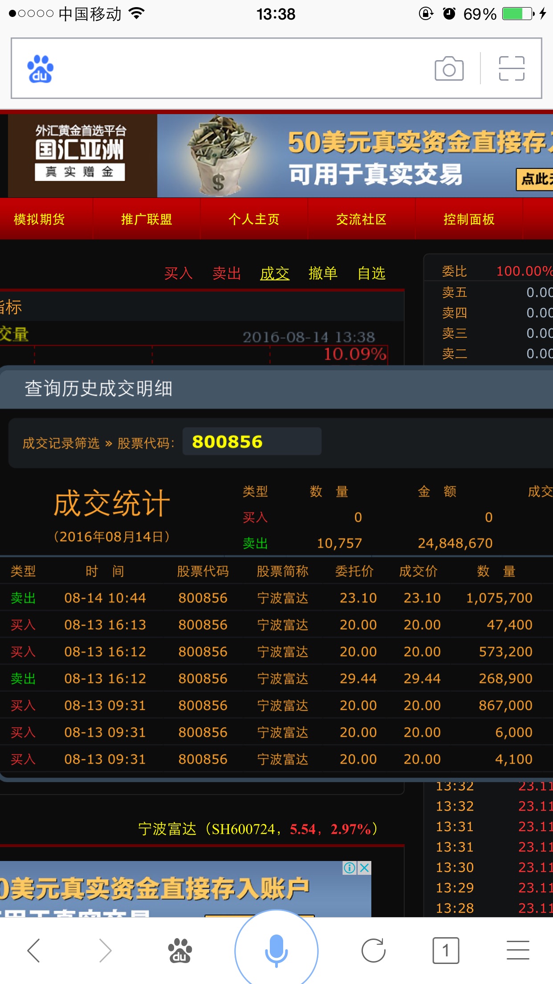Reload the page with refresh icon
The height and width of the screenshot is (984, 553).
(x=373, y=951)
